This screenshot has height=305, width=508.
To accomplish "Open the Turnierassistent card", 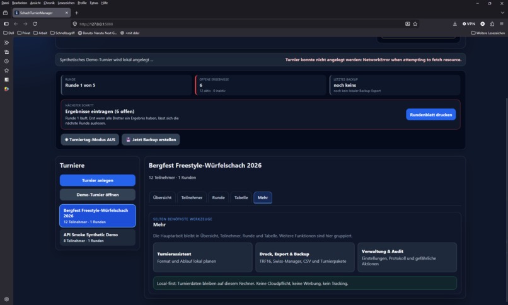I will 203,257.
